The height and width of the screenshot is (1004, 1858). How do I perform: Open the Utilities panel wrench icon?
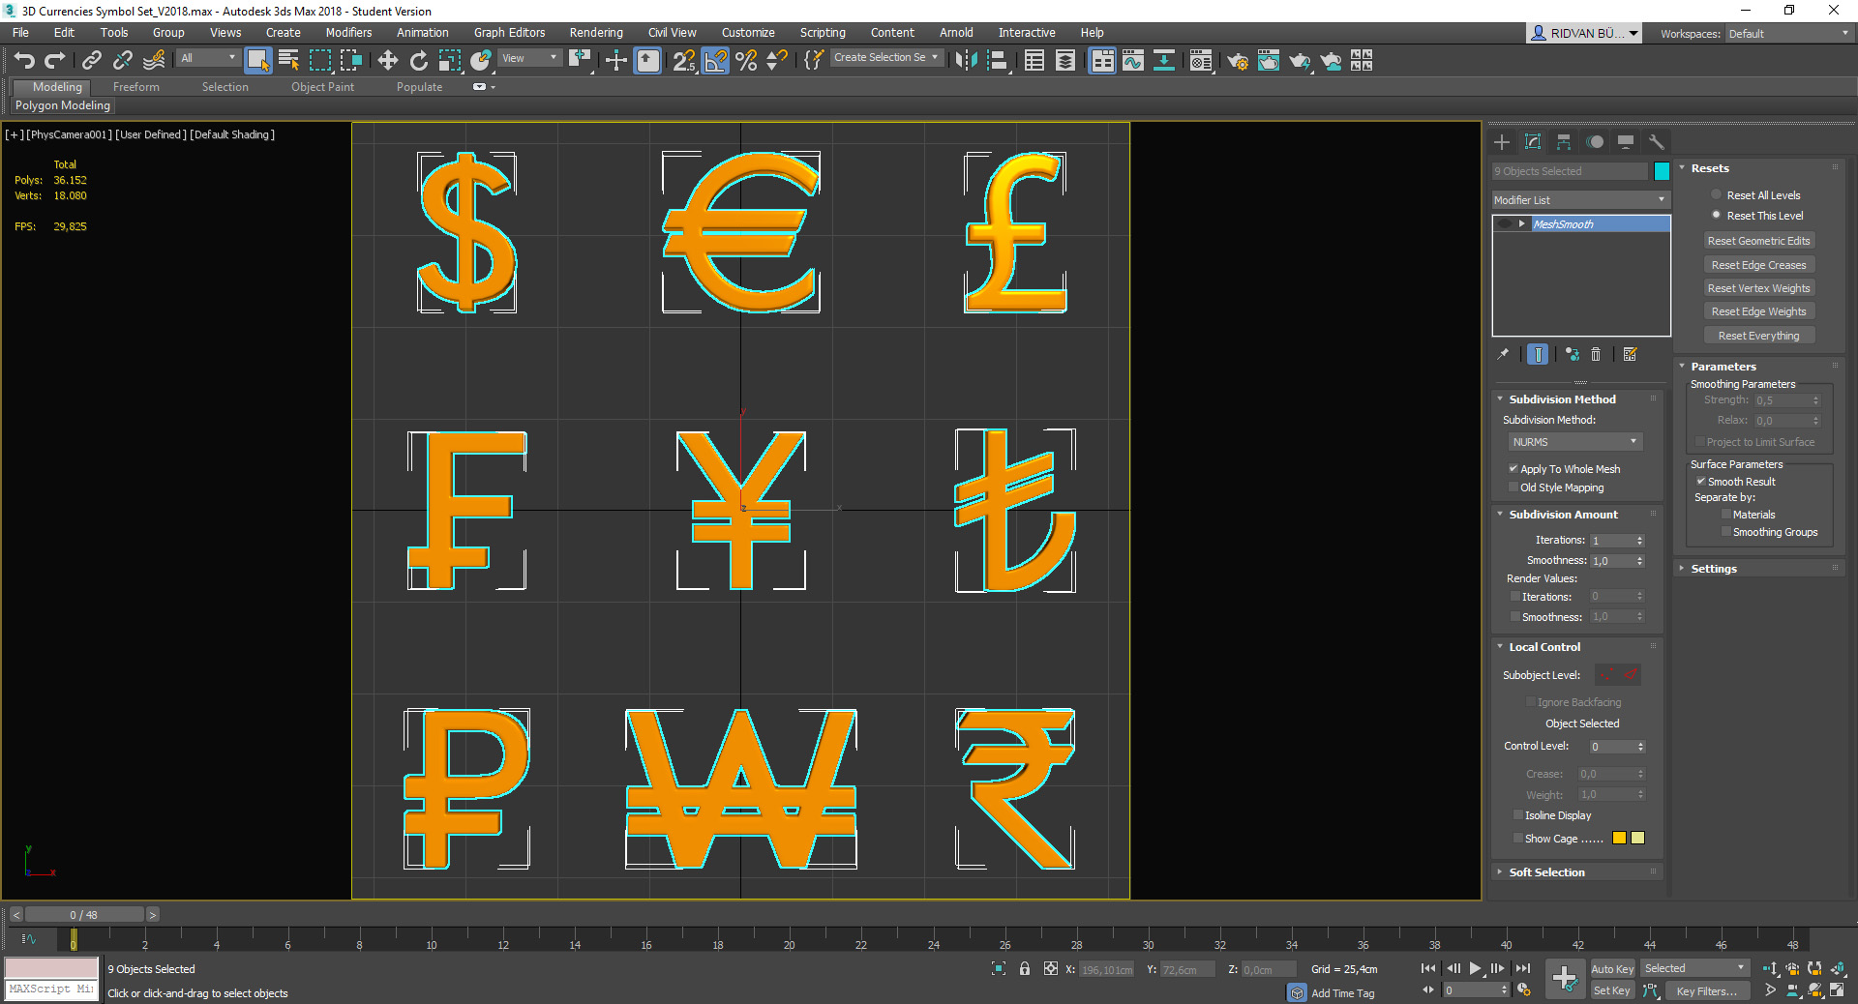[1656, 142]
